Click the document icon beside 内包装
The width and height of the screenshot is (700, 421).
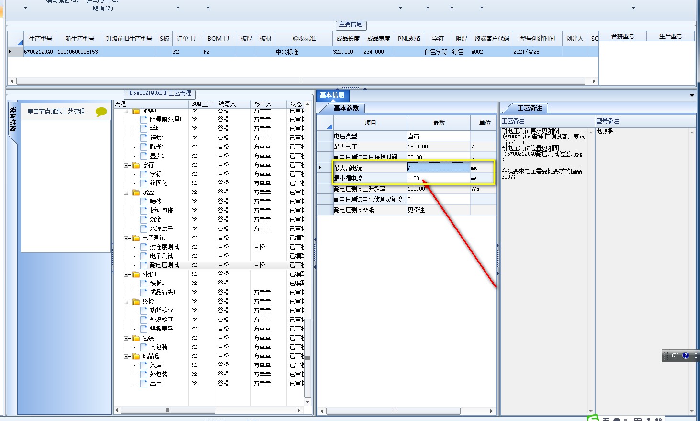click(144, 347)
